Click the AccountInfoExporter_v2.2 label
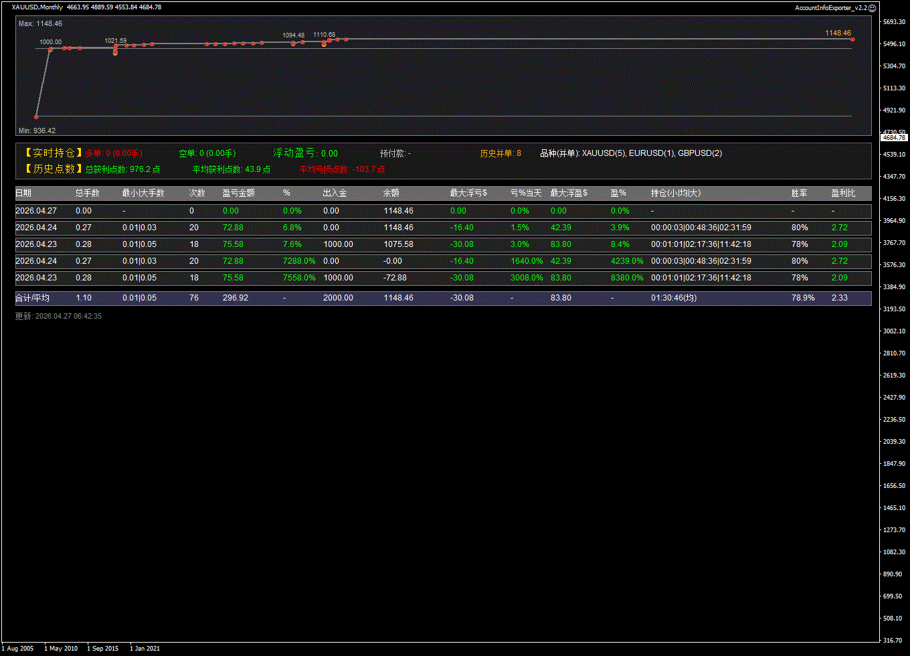This screenshot has width=910, height=656. click(831, 7)
